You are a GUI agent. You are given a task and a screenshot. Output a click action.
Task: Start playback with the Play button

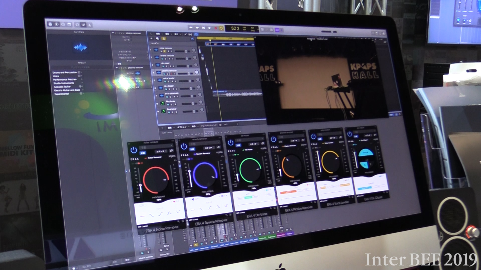pyautogui.click(x=209, y=28)
